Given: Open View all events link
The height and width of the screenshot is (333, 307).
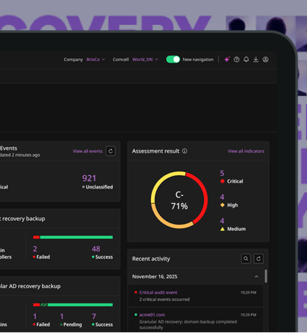Looking at the screenshot, I should tap(88, 151).
